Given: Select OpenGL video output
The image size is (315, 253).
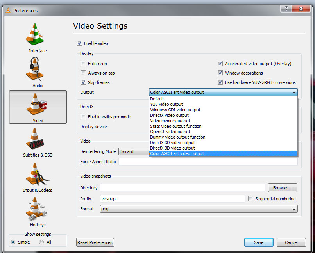Looking at the screenshot, I should (223, 132).
